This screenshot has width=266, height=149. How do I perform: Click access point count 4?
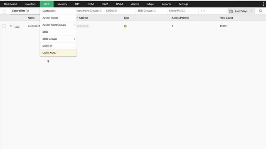172,26
